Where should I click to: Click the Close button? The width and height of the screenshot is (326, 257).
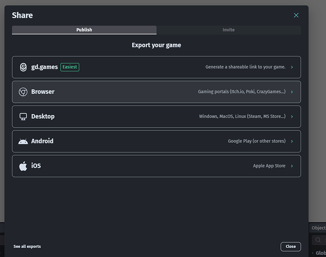[291, 247]
